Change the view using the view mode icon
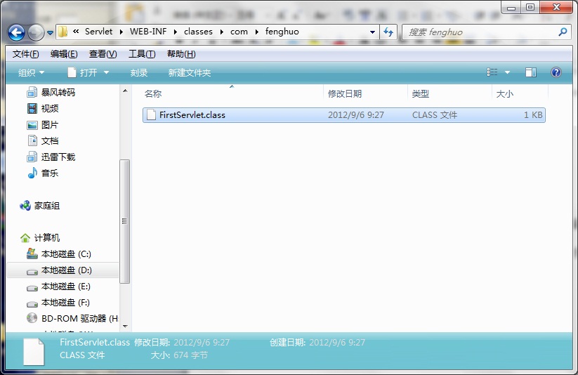 point(492,72)
